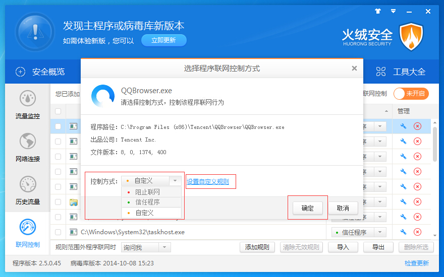Delete fourth row rule with red X

[x=417, y=171]
